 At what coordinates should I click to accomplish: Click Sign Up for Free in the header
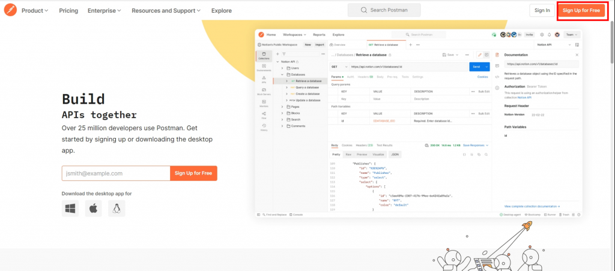tap(581, 10)
